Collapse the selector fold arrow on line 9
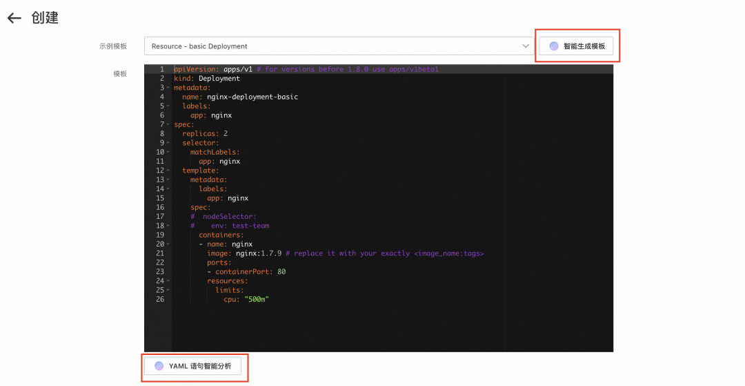This screenshot has width=745, height=386. (x=168, y=143)
